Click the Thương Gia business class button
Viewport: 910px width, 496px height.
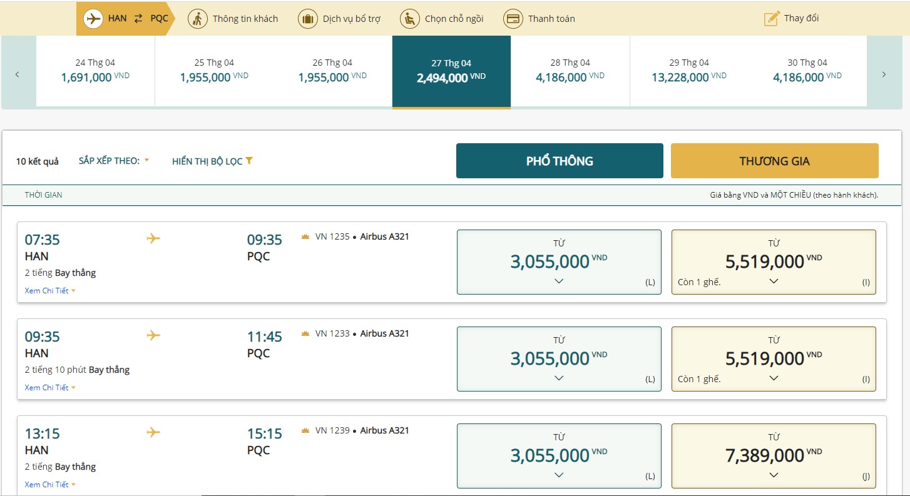click(774, 161)
